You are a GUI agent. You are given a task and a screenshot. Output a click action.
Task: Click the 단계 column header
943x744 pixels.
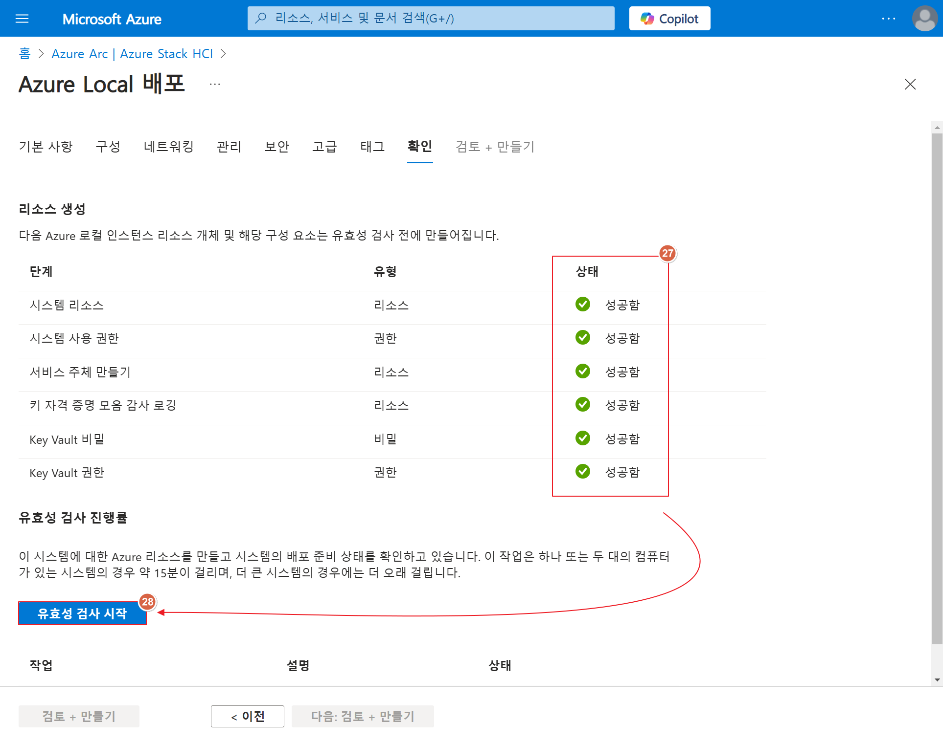[41, 271]
